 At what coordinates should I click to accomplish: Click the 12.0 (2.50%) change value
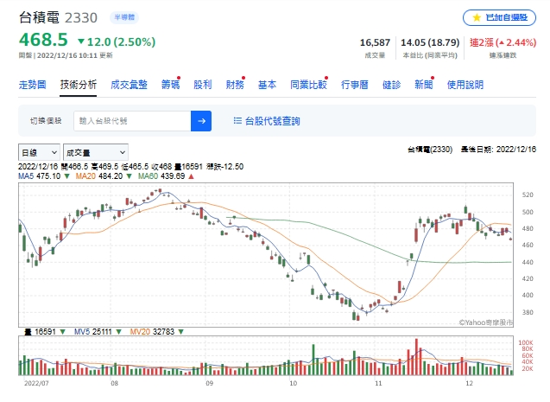tap(121, 42)
